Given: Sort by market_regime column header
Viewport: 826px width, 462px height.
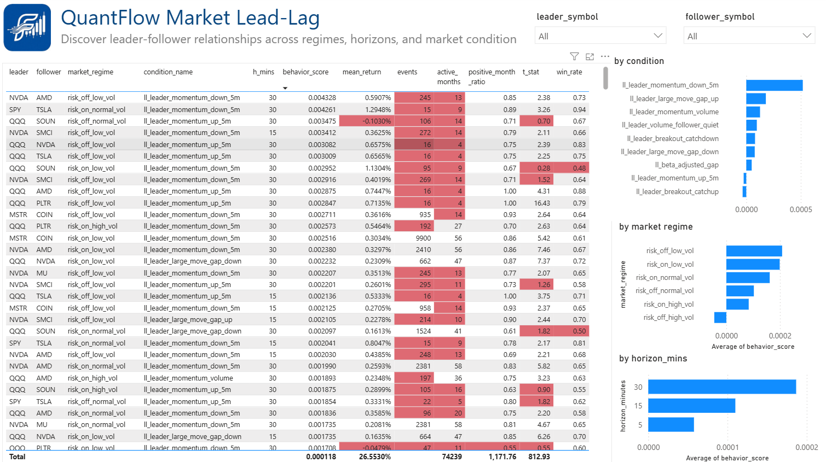Looking at the screenshot, I should [90, 72].
